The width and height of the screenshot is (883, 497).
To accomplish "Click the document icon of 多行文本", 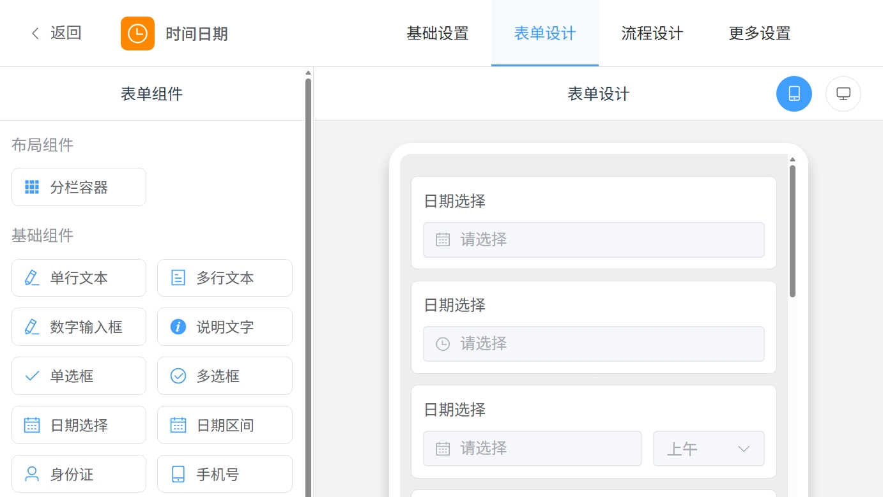I will (x=178, y=278).
